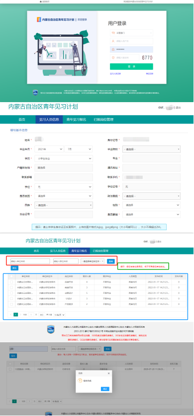The width and height of the screenshot is (194, 416).
Task: Check the UI设计 row checkbox
Action: point(11,298)
